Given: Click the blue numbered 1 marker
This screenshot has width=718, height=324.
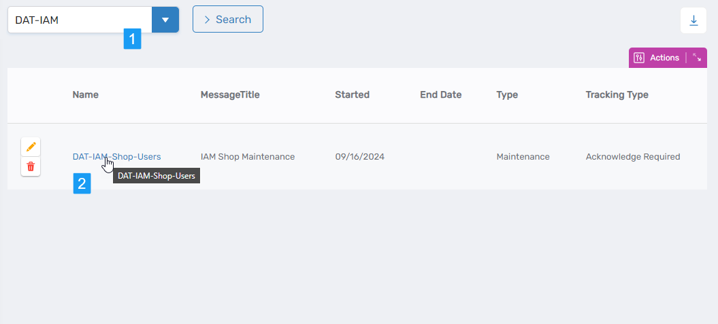Looking at the screenshot, I should coord(132,39).
